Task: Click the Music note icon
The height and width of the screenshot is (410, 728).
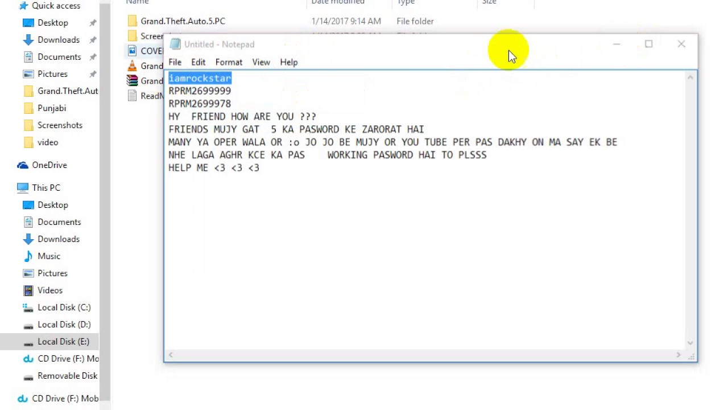Action: pos(28,256)
